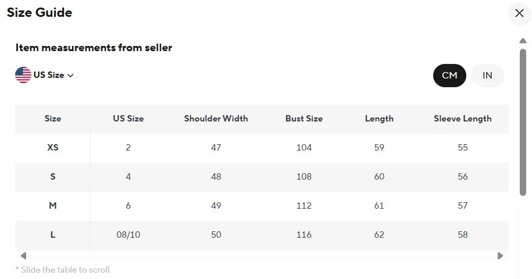Select the M size row label
The height and width of the screenshot is (279, 532).
[53, 206]
